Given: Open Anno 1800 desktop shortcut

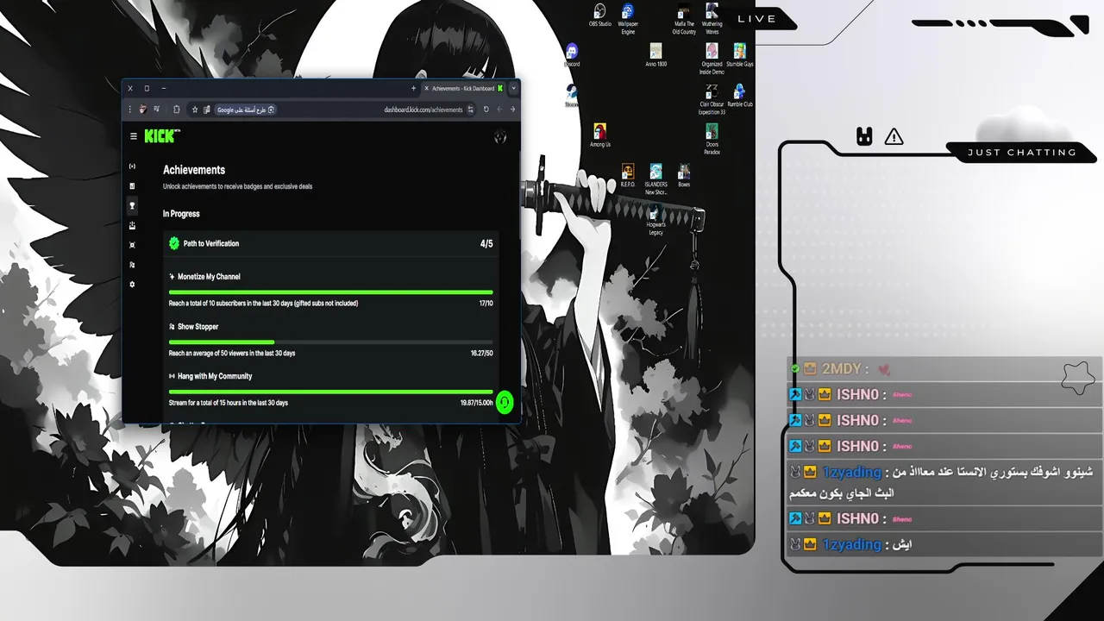Looking at the screenshot, I should tap(656, 55).
